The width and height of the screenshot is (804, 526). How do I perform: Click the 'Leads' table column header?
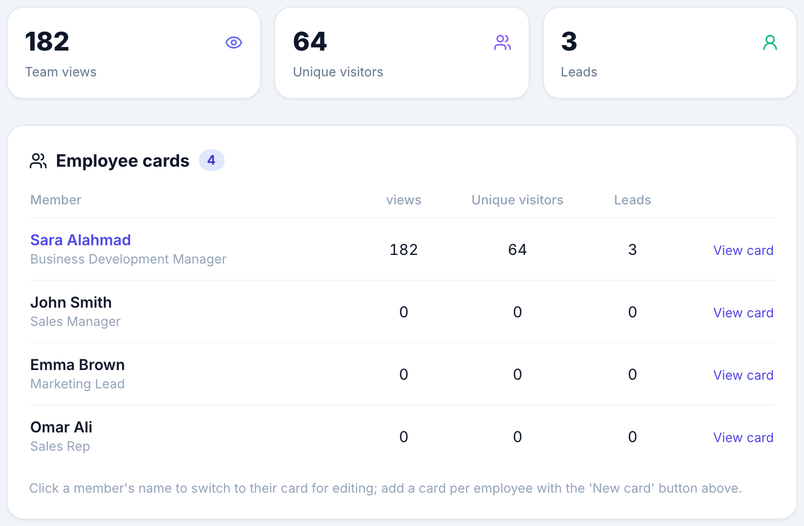click(x=633, y=200)
